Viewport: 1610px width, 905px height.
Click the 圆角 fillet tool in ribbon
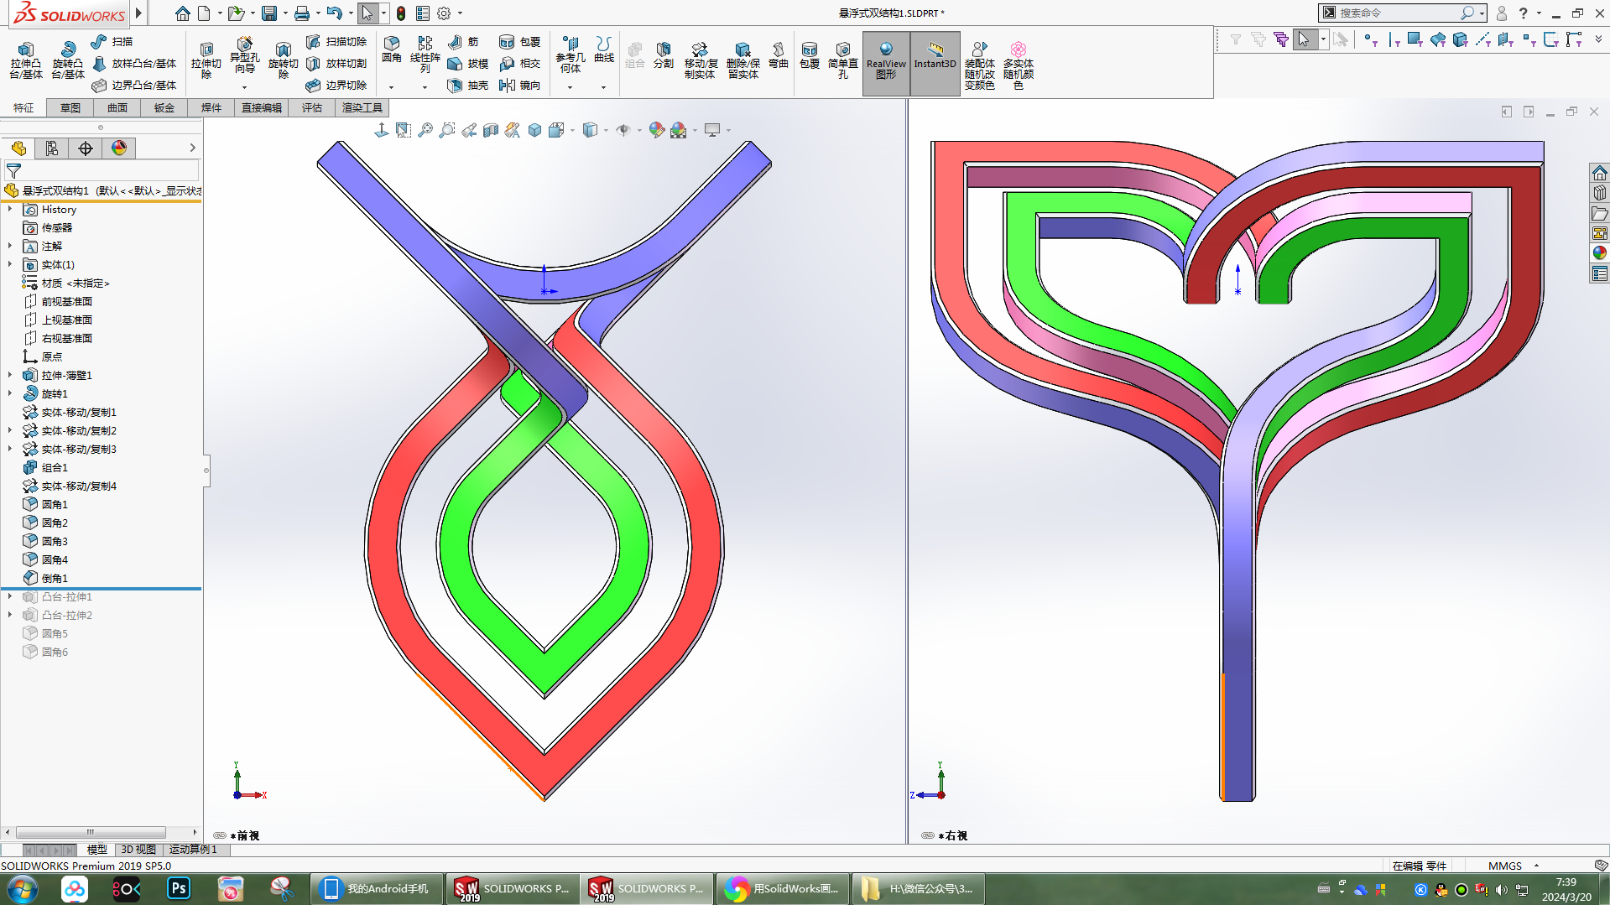(x=392, y=49)
